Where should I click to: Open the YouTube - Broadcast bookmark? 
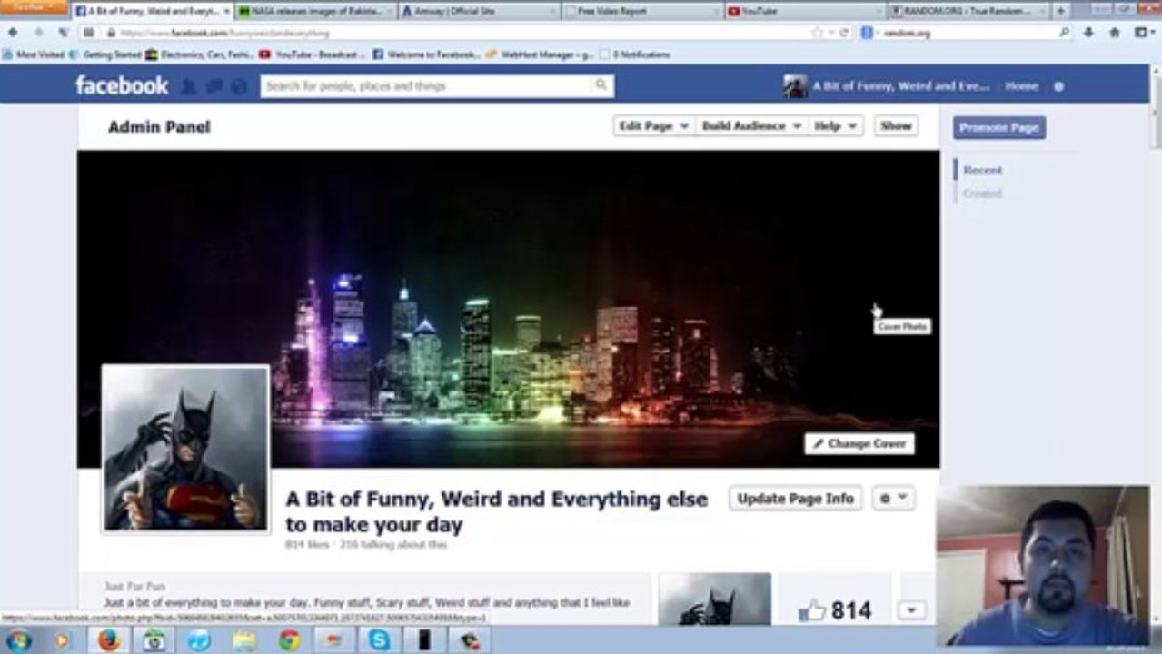313,54
